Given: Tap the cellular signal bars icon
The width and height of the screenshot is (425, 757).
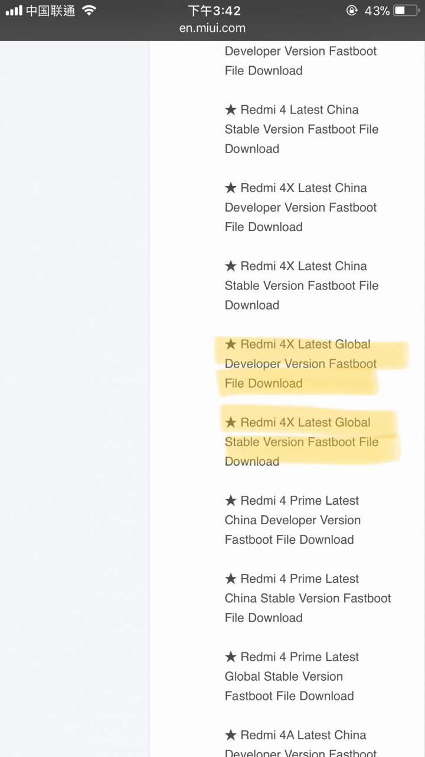Looking at the screenshot, I should pyautogui.click(x=14, y=11).
